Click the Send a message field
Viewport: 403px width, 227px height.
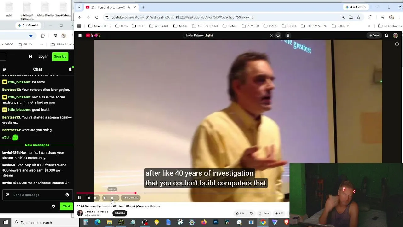[x=37, y=195]
